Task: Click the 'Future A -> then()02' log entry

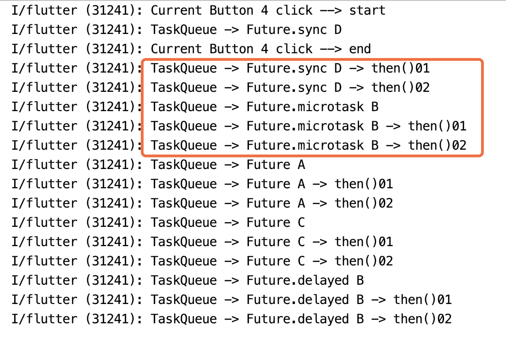Action: (272, 203)
